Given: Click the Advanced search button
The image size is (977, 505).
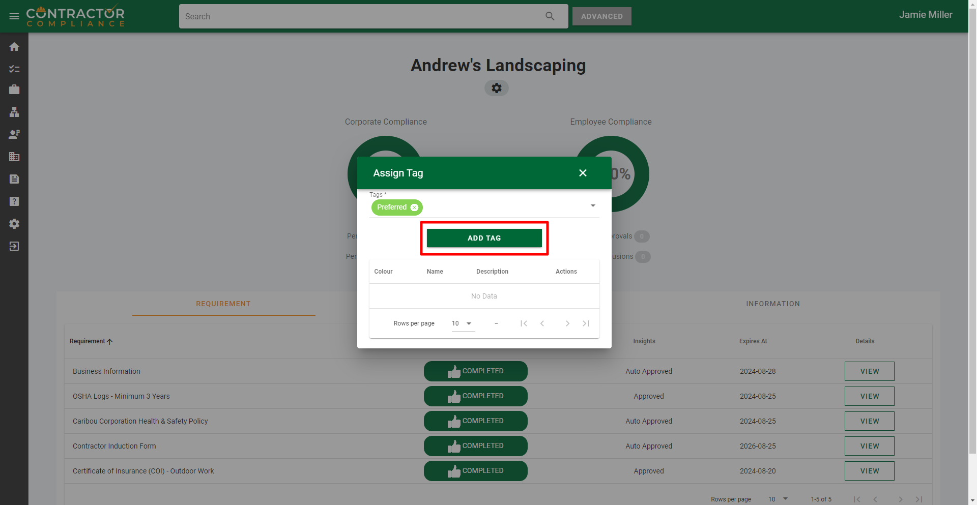Looking at the screenshot, I should [601, 16].
